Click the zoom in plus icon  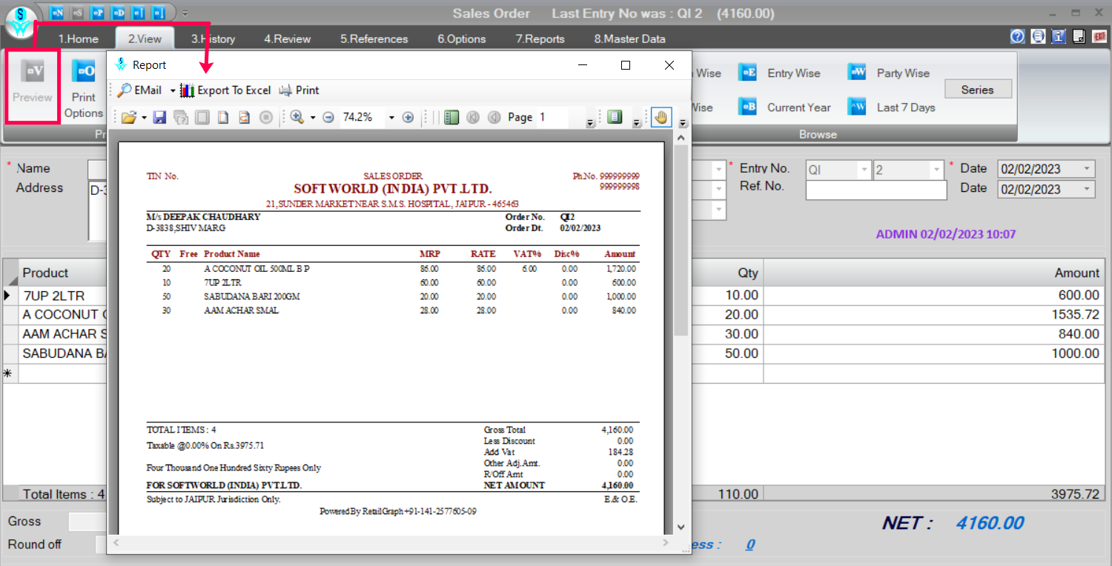(408, 117)
